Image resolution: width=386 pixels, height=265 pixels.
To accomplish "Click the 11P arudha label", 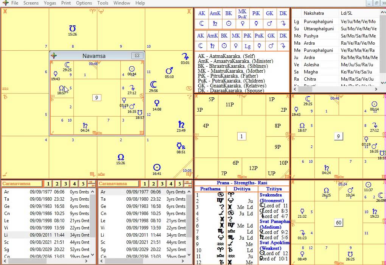I will tap(230, 104).
